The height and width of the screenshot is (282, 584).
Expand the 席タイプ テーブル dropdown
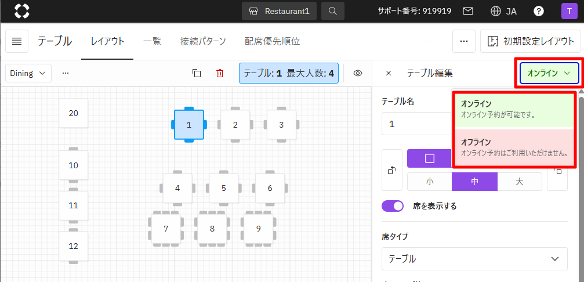(x=474, y=259)
